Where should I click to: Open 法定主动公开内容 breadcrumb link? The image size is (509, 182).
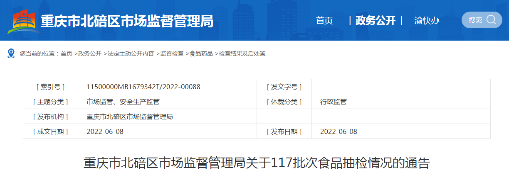coord(131,53)
